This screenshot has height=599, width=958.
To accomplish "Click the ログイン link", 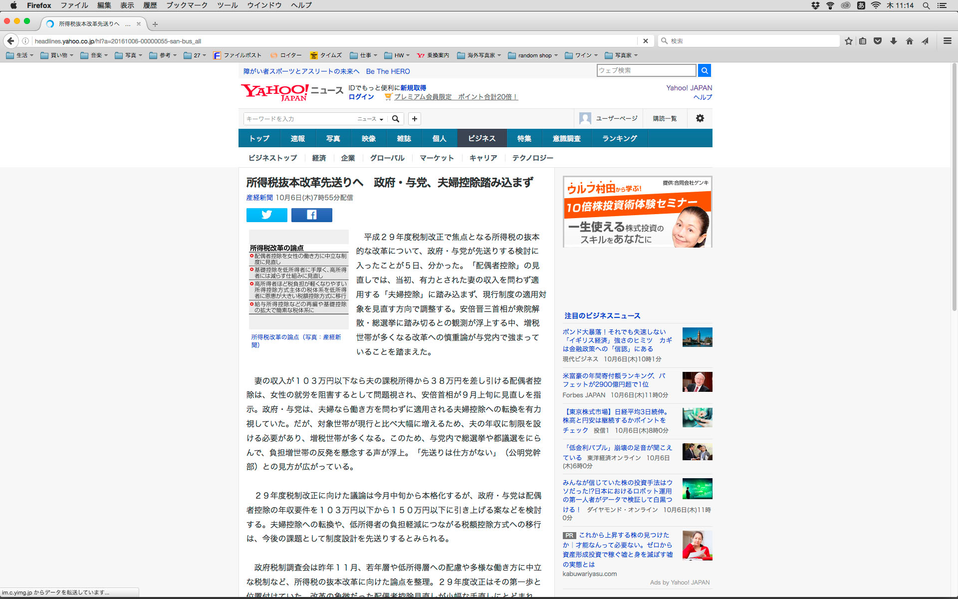I will pyautogui.click(x=361, y=97).
